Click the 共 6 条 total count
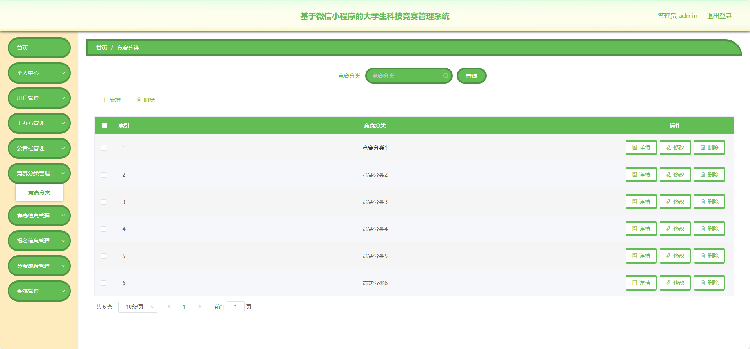This screenshot has height=349, width=750. [104, 307]
